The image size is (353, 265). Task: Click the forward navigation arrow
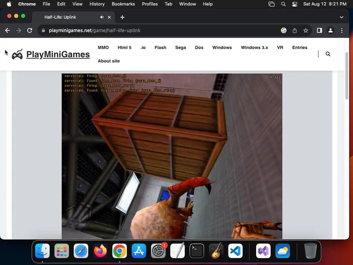(19, 30)
